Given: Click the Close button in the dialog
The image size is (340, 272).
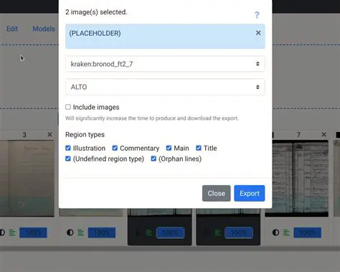Looking at the screenshot, I should [217, 193].
